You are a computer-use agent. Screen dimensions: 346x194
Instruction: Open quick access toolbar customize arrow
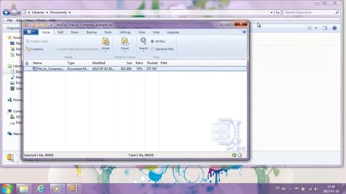(51, 25)
